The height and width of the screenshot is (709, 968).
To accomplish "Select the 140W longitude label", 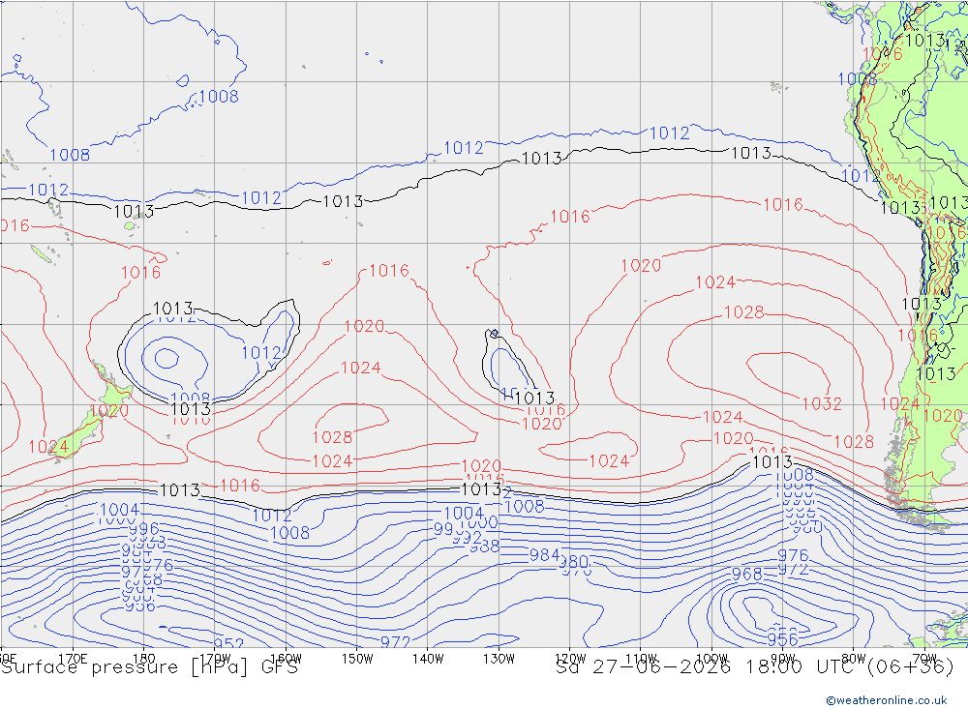I will pyautogui.click(x=428, y=659).
